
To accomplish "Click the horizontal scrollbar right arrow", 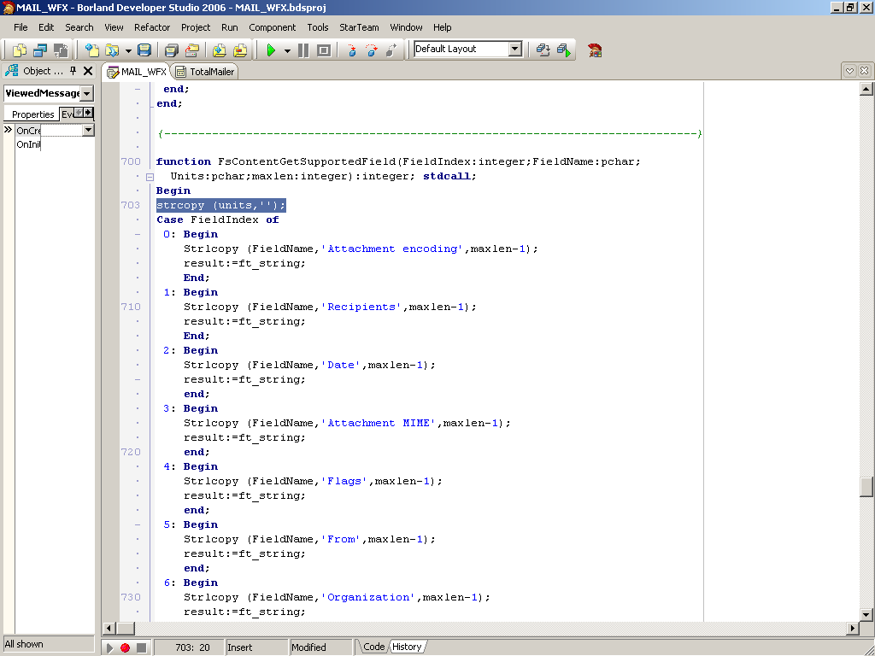I will [x=852, y=628].
